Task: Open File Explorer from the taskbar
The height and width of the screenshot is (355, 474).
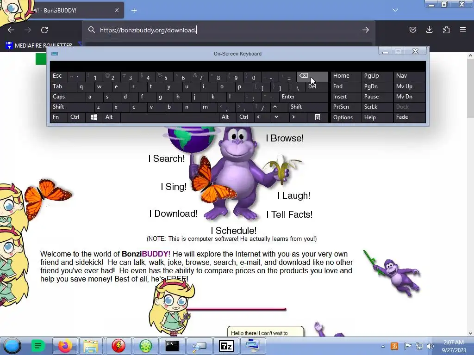Action: pos(91,346)
